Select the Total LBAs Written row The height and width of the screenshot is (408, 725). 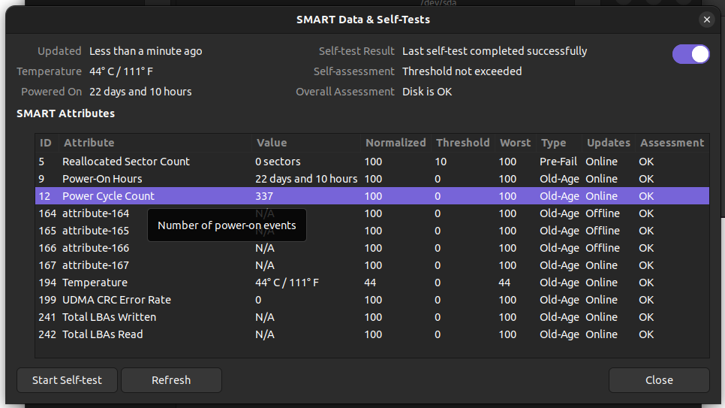(108, 317)
